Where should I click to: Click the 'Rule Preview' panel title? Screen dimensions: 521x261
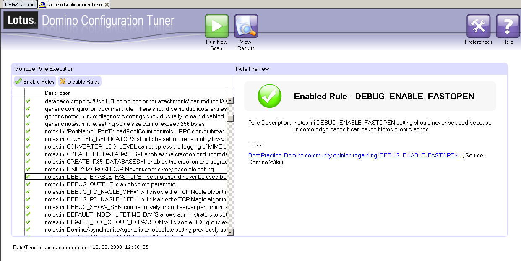(253, 69)
